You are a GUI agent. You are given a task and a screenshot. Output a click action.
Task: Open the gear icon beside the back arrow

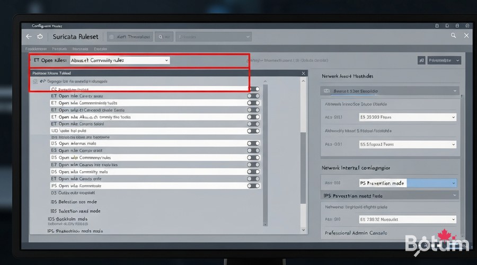pos(40,37)
